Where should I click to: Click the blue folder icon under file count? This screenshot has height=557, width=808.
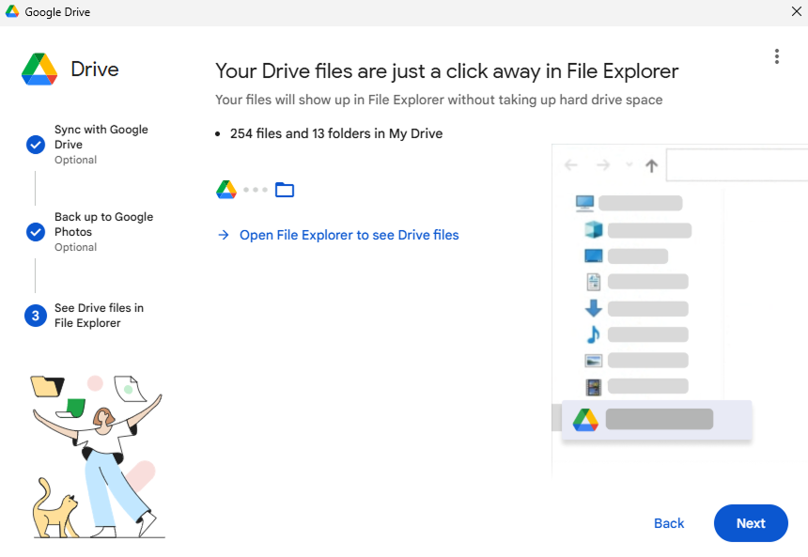pyautogui.click(x=285, y=190)
